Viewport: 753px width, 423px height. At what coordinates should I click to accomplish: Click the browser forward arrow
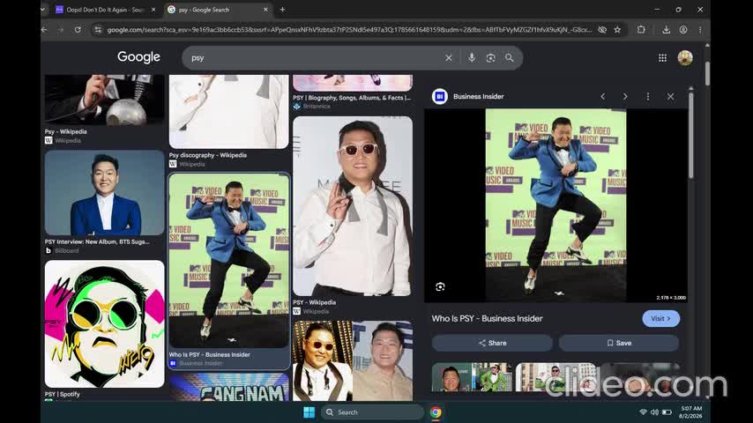61,30
